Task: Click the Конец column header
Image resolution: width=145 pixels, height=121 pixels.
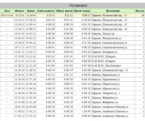Action: click(x=31, y=11)
